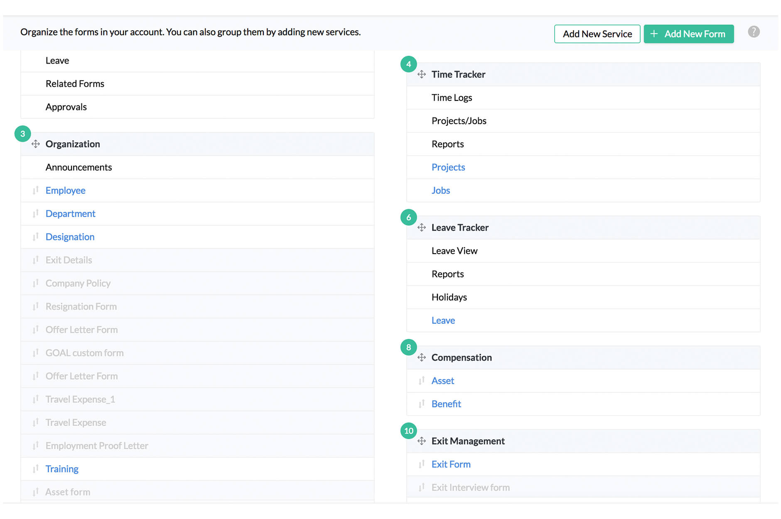Viewport: 781px width, 519px height.
Task: Open the Leave link under Leave Tracker
Action: point(443,320)
